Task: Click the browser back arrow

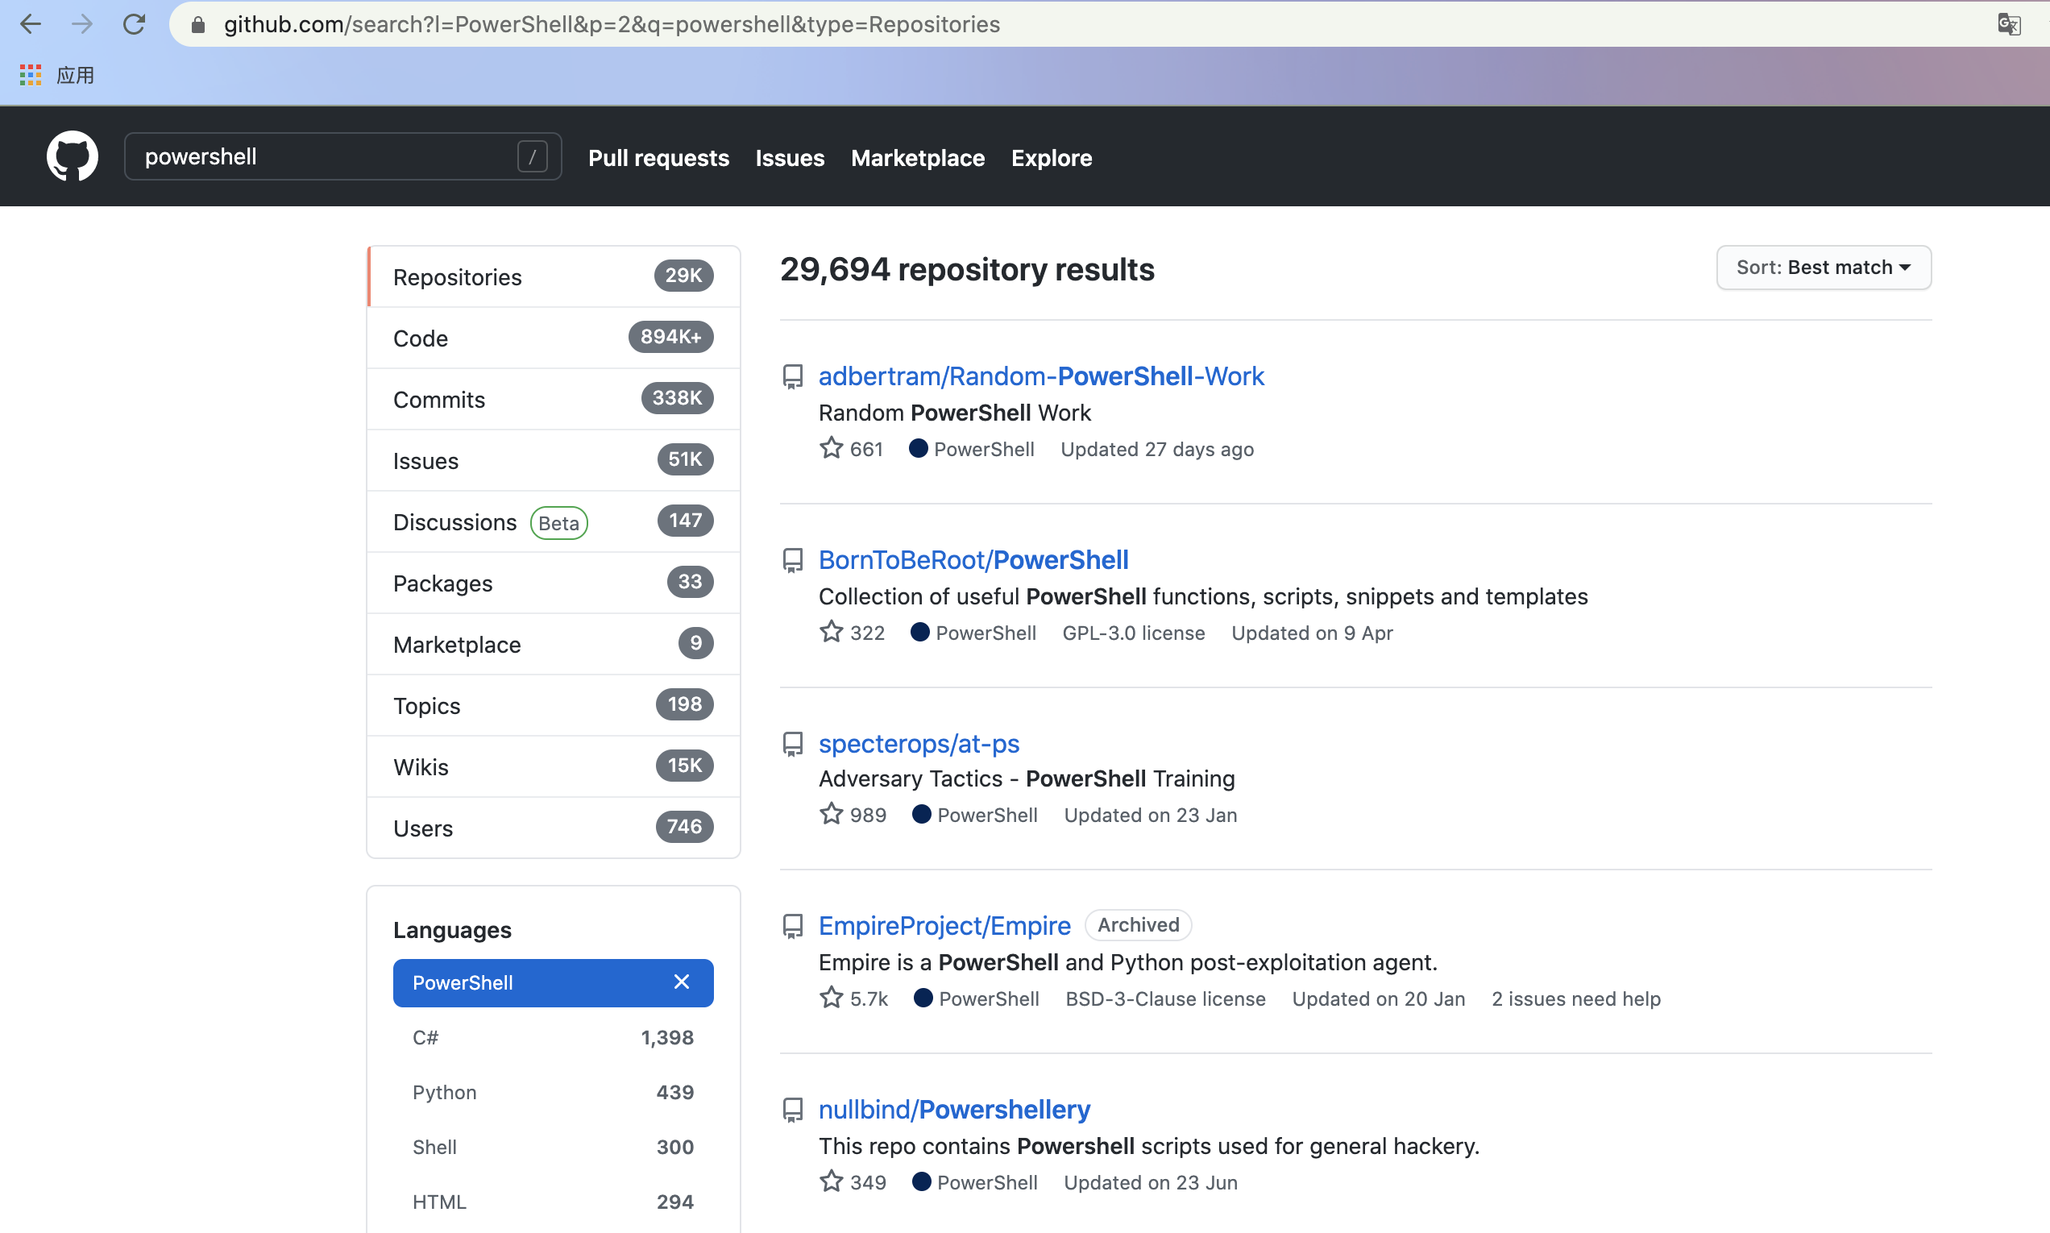Action: tap(31, 24)
